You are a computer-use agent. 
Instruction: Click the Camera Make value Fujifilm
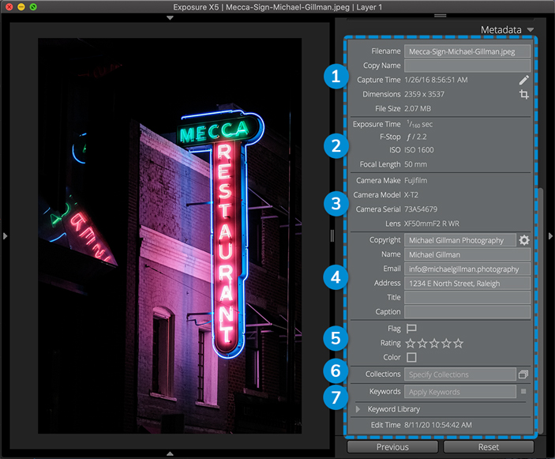tap(415, 181)
